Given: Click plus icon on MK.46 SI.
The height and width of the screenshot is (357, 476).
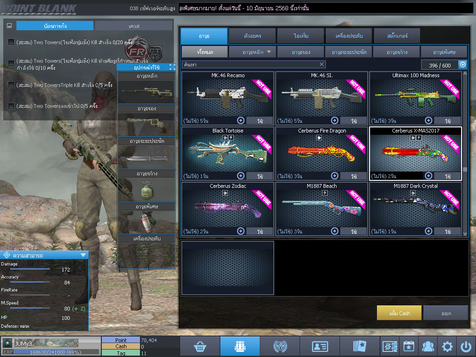Looking at the screenshot, I should pos(335,120).
